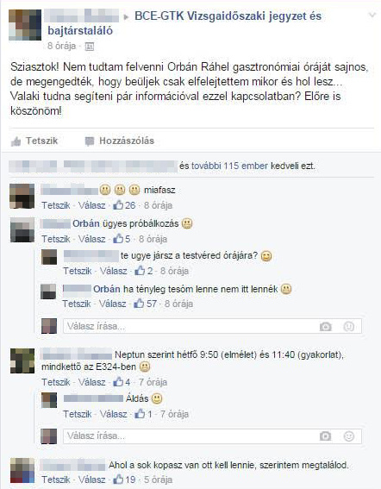This screenshot has width=381, height=489.
Task: Click the 19 likes thumb on the 'sok kopasz' comment
Action: (124, 480)
